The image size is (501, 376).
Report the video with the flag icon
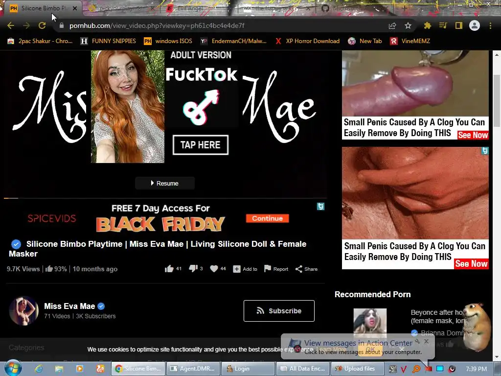click(x=268, y=269)
